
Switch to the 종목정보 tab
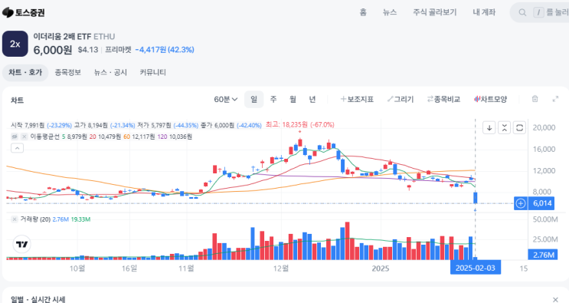click(x=68, y=73)
